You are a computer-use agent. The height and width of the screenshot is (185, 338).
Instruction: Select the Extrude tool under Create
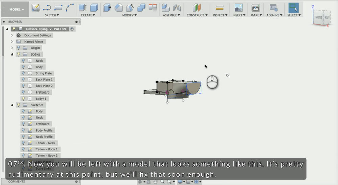tap(82, 7)
